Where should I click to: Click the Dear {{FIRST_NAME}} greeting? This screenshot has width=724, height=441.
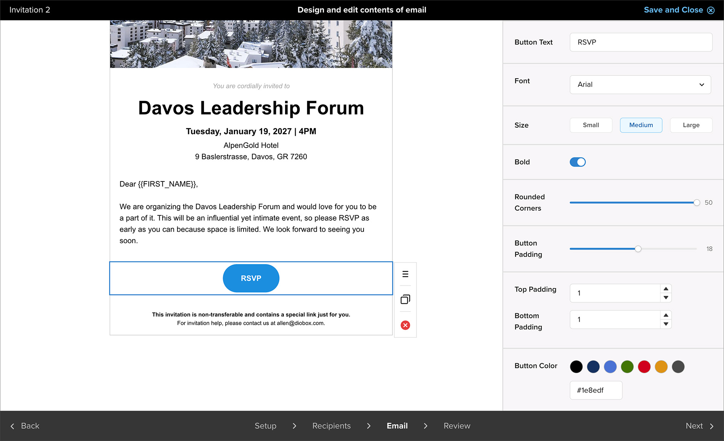coord(159,184)
